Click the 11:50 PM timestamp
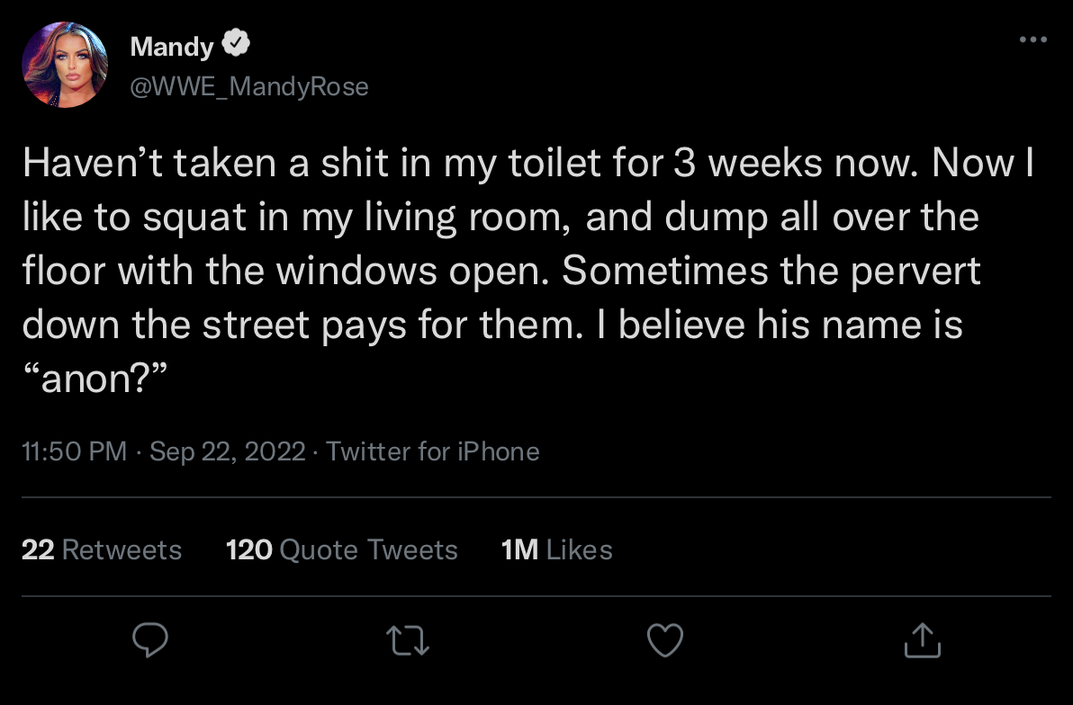This screenshot has width=1073, height=705. click(74, 451)
